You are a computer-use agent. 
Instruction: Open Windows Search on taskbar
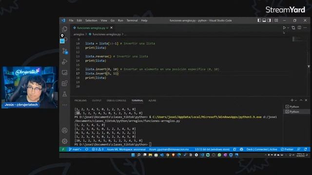(139, 155)
